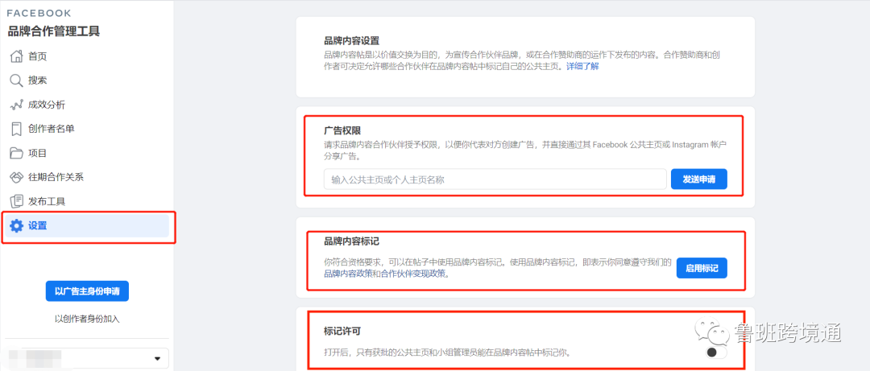Image resolution: width=870 pixels, height=371 pixels.
Task: Open the 详细了解 link
Action: click(x=582, y=67)
